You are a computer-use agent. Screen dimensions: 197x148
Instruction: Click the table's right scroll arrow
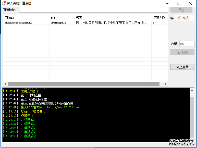pos(165,84)
